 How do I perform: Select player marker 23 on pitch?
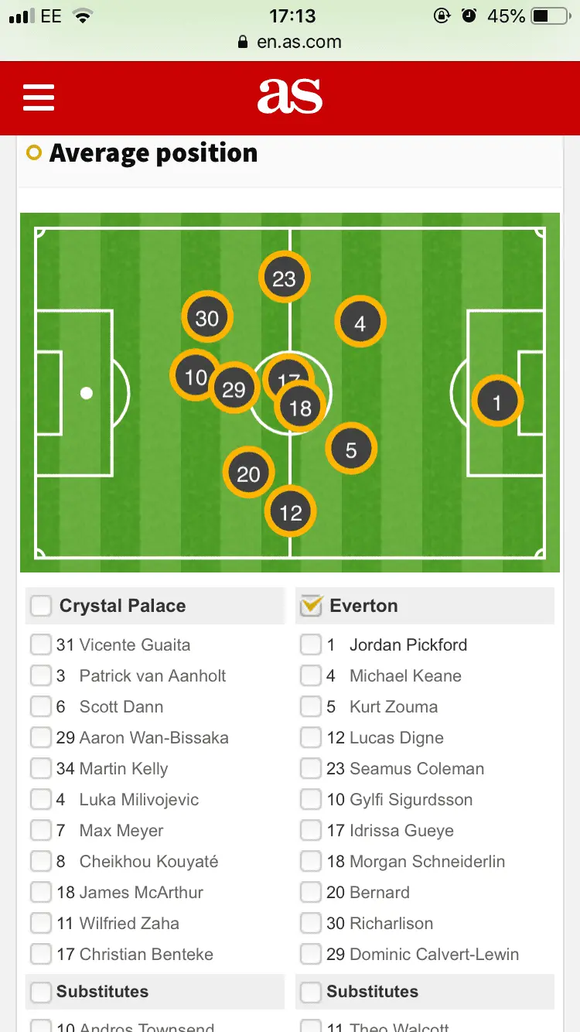[x=285, y=279]
